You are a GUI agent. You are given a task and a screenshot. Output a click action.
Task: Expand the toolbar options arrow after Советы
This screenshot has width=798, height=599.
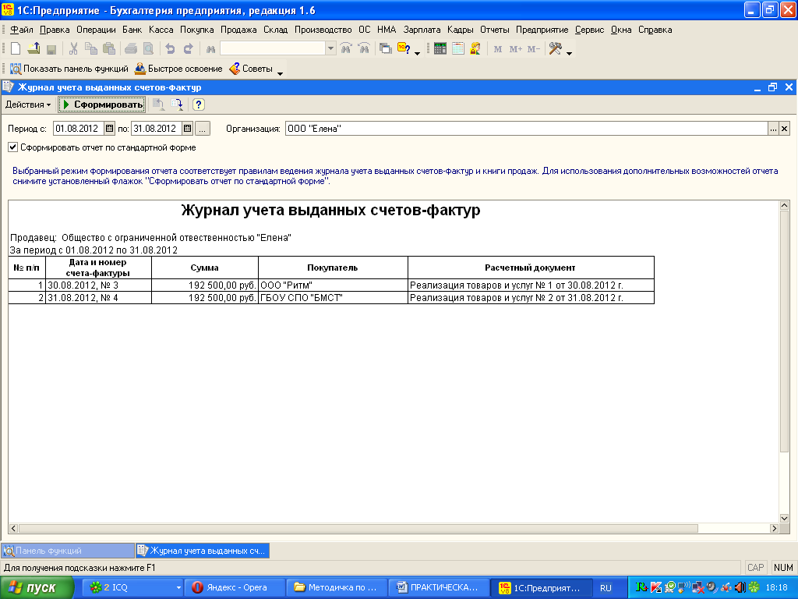coord(280,73)
